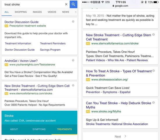Click the blue search magnifier button
This screenshot has width=160, height=140.
coord(74,4)
